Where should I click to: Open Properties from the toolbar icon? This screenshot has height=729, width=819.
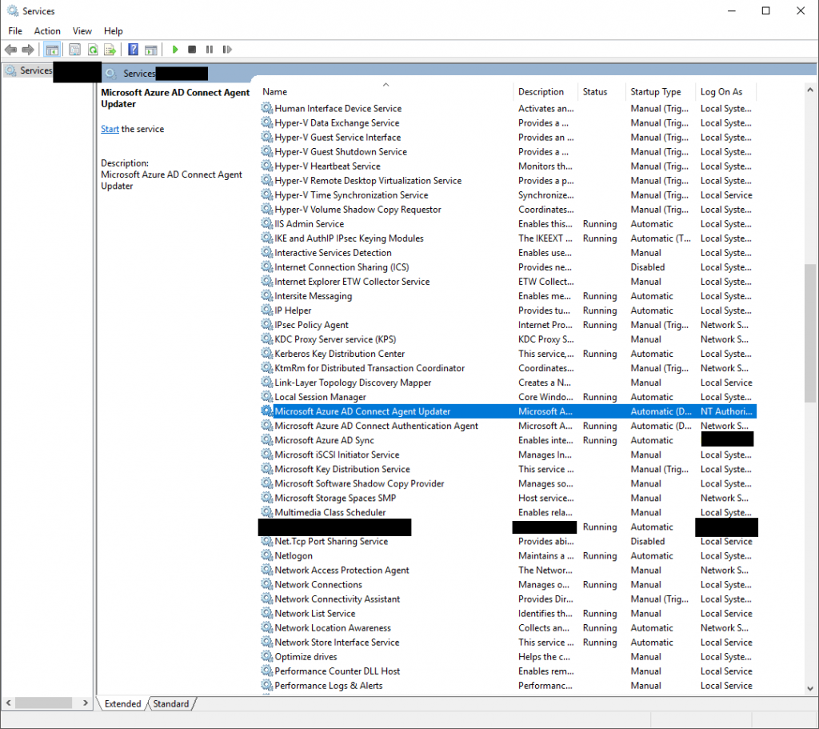[74, 50]
